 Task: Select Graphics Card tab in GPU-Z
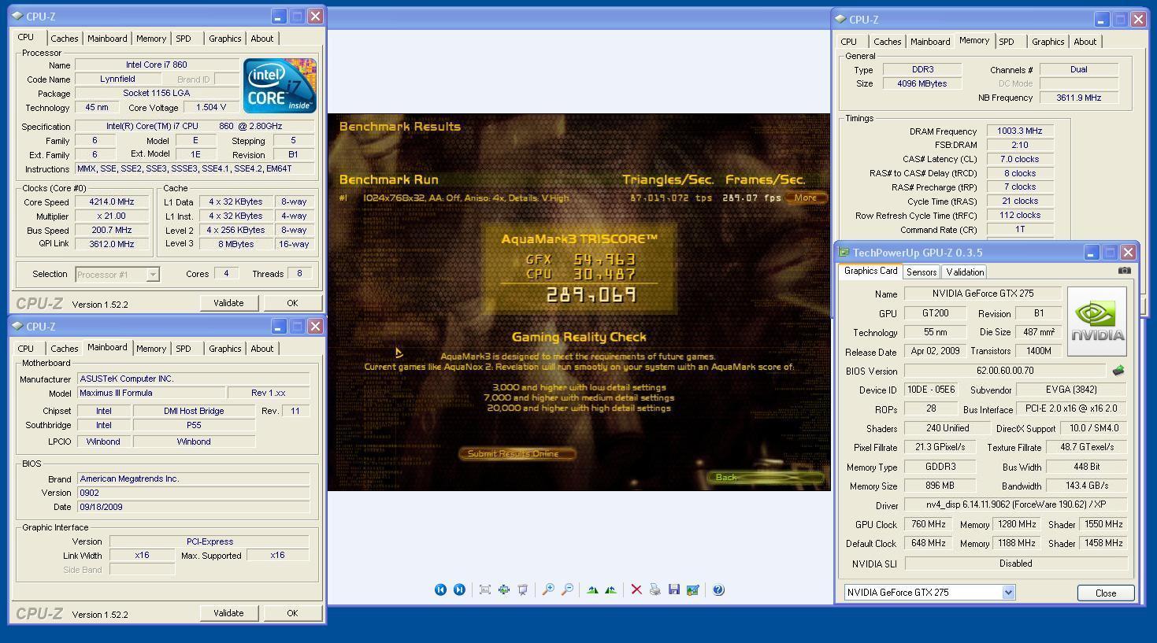click(x=870, y=271)
